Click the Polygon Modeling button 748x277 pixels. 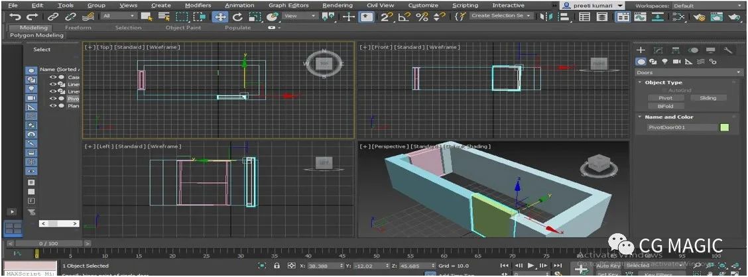36,36
